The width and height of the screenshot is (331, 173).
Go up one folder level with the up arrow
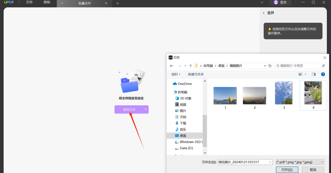[x=191, y=66]
